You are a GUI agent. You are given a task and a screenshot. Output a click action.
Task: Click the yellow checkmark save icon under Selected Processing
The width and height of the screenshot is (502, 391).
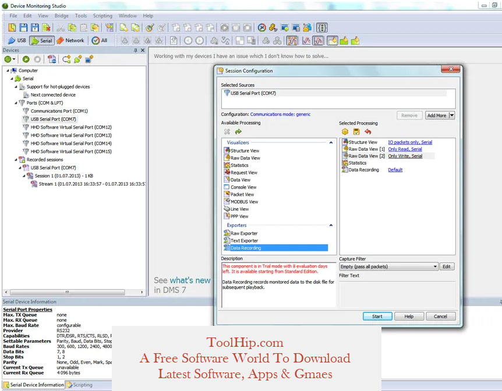(356, 131)
